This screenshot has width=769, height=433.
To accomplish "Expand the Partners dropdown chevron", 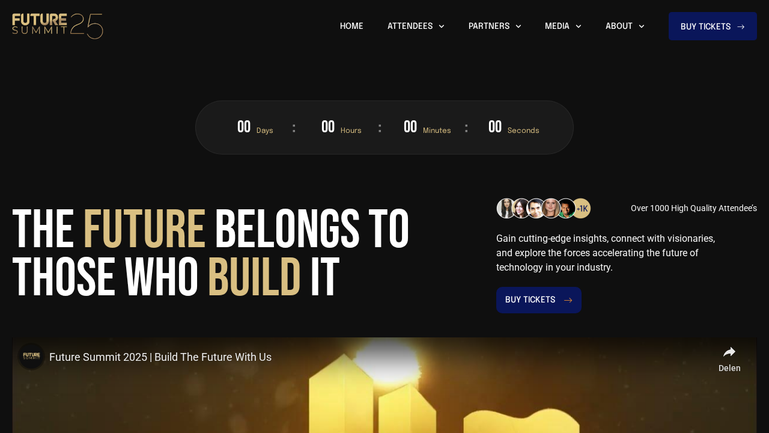I will tap(518, 26).
